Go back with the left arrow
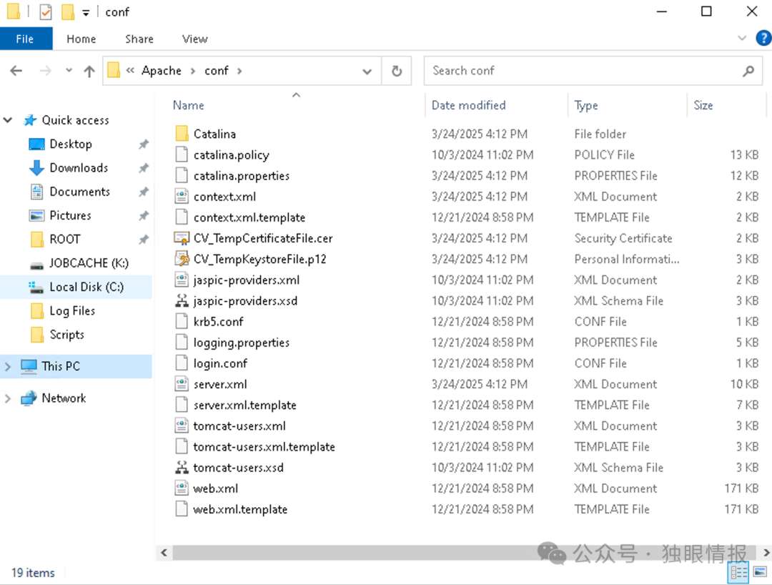The image size is (772, 585). [x=16, y=71]
